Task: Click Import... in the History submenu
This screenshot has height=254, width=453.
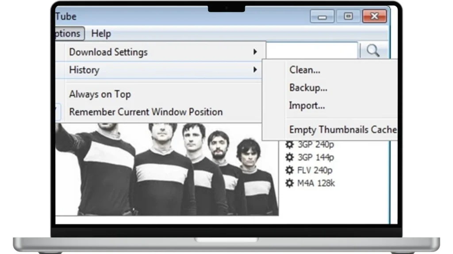Action: pos(307,105)
